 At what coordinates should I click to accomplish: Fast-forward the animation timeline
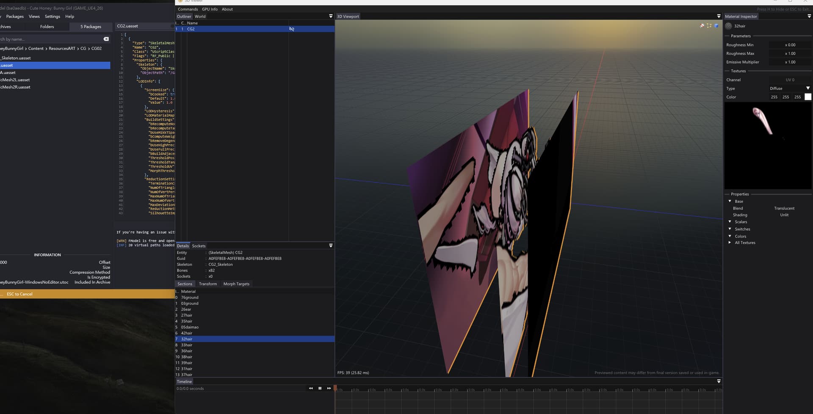[x=329, y=388]
